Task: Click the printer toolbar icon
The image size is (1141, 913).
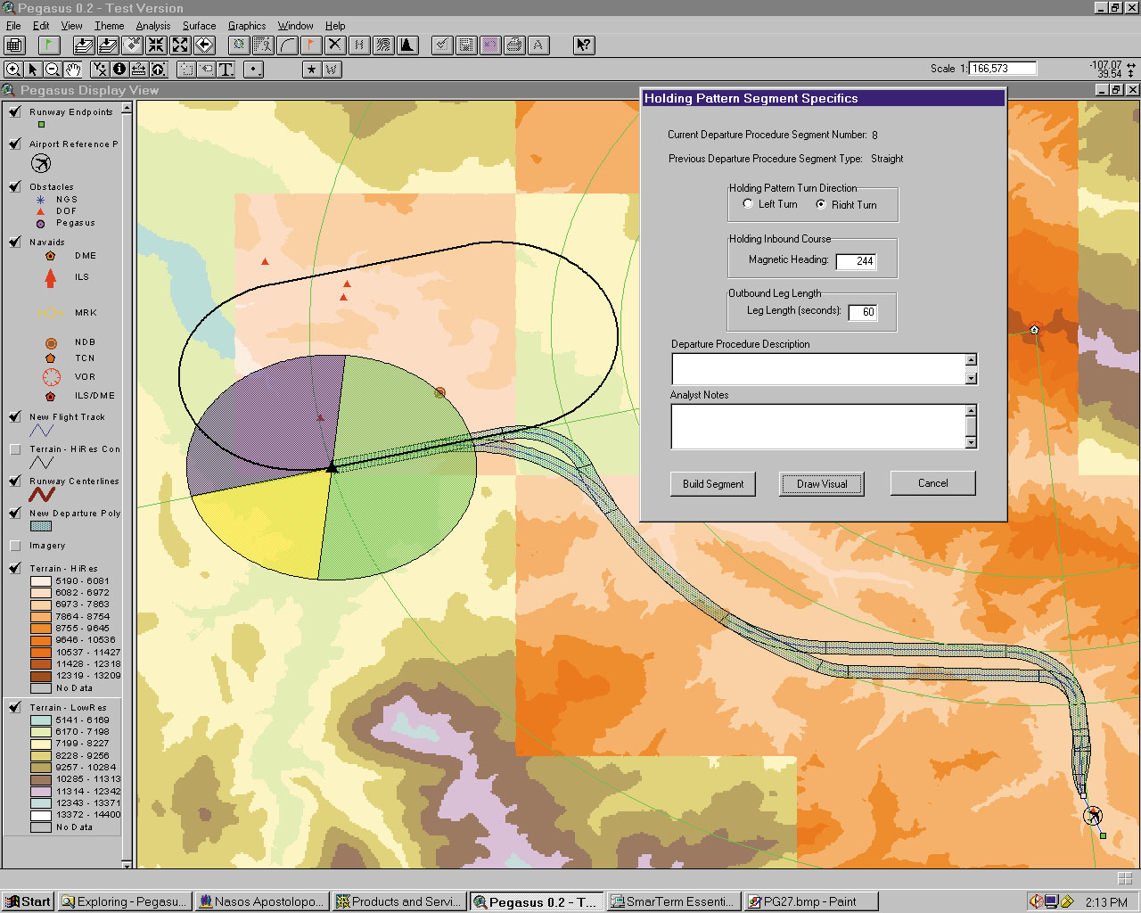Action: [514, 45]
